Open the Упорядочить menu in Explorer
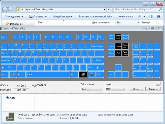 (x=14, y=17)
